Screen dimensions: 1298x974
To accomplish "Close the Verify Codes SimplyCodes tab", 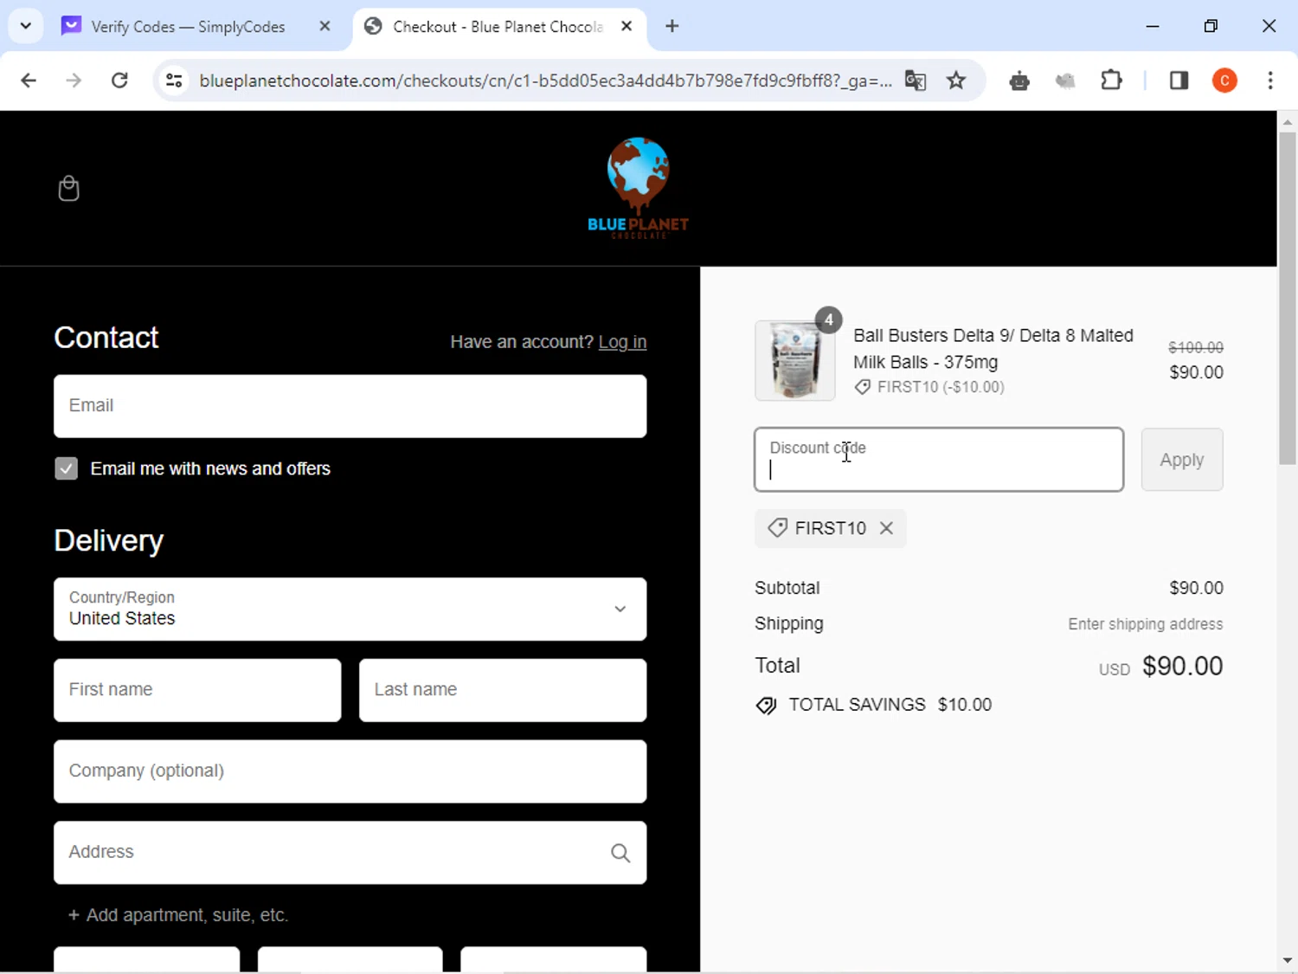I will tap(324, 26).
